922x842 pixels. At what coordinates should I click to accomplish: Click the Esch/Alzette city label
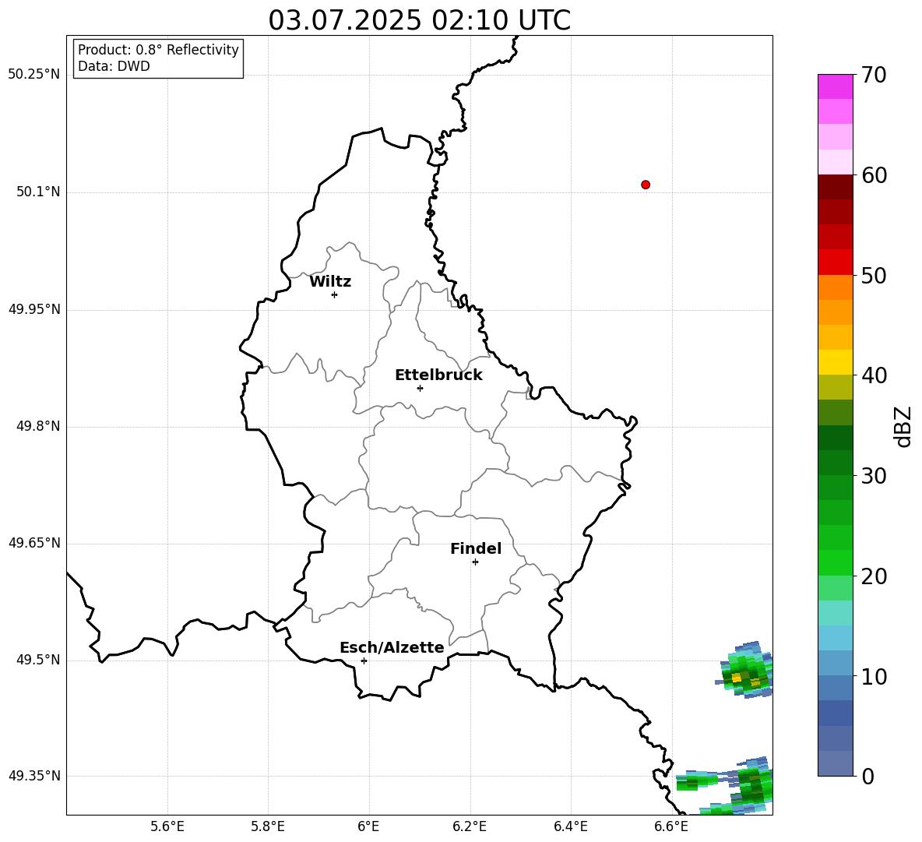392,647
